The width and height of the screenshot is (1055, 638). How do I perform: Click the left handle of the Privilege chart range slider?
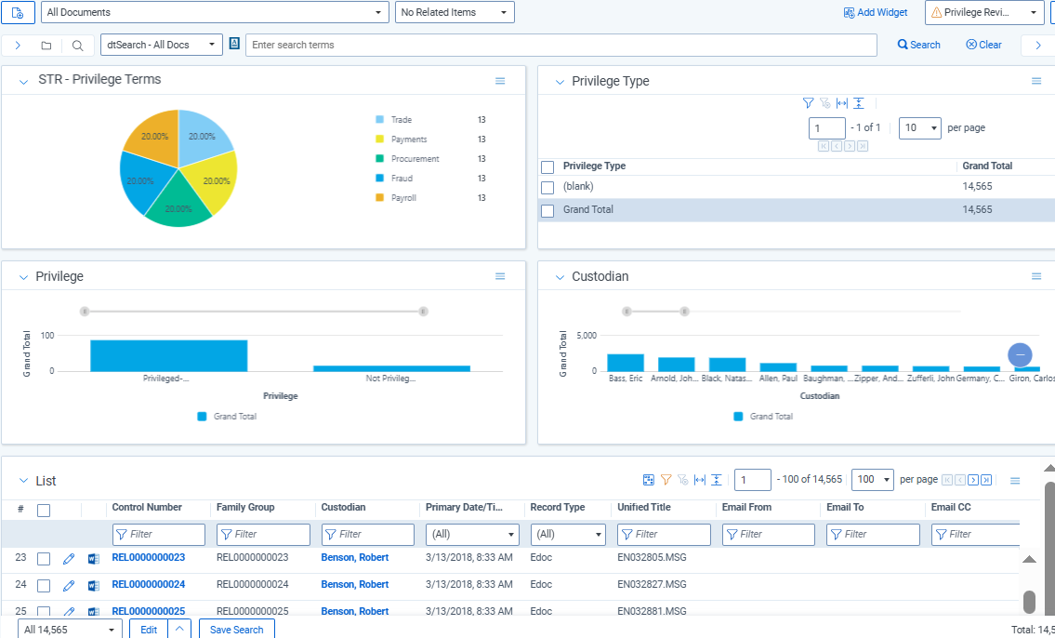click(x=84, y=312)
